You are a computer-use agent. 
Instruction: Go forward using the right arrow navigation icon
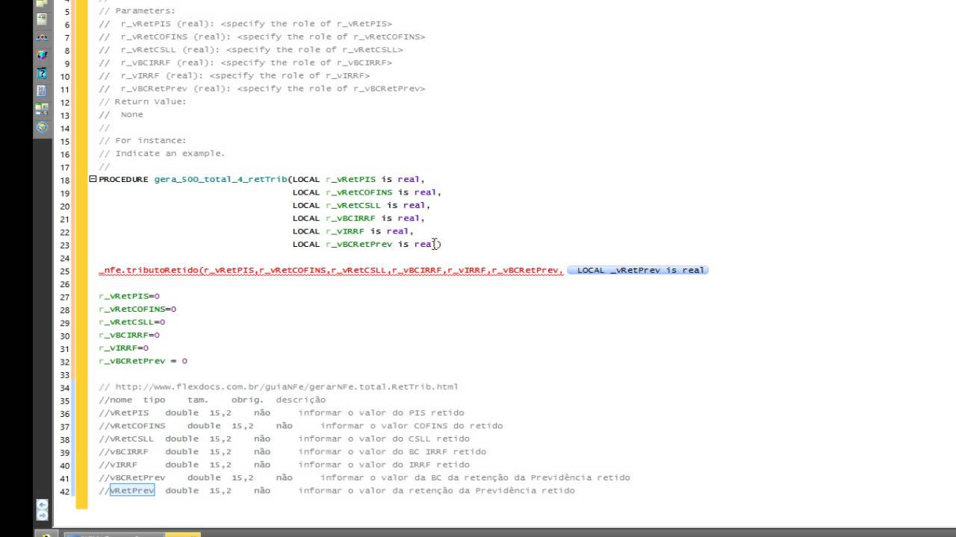(x=42, y=515)
